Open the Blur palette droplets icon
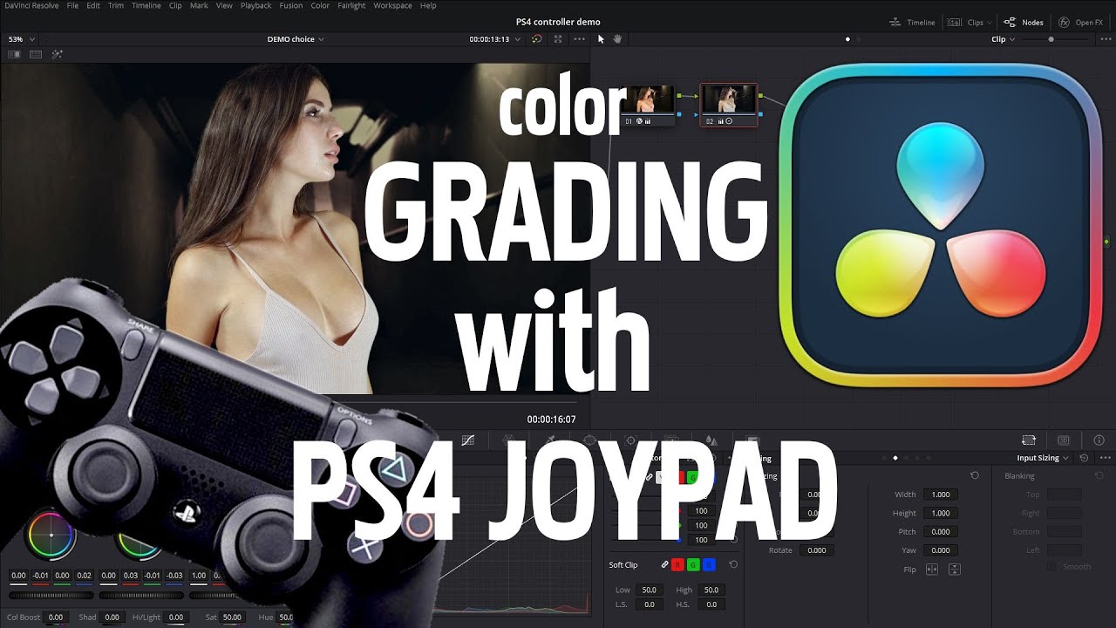Viewport: 1116px width, 628px height. point(711,440)
